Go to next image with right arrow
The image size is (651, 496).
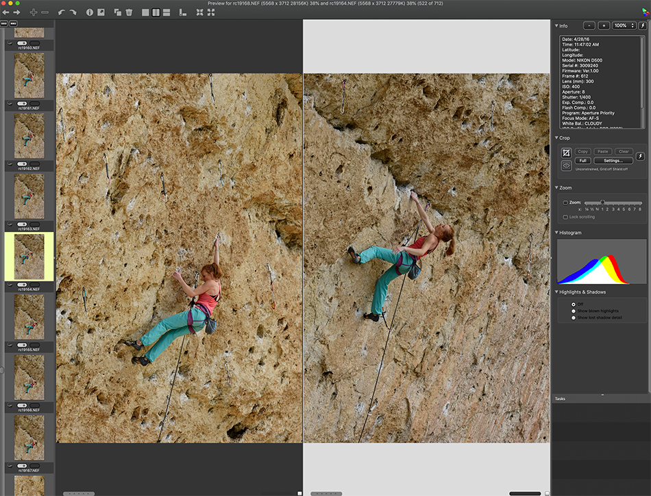(x=16, y=12)
